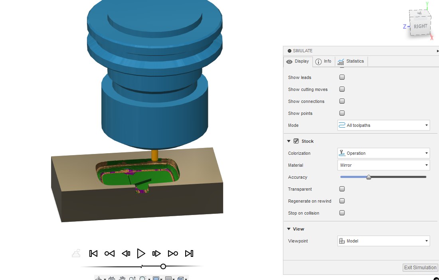This screenshot has width=439, height=280.
Task: Switch to the Display tab
Action: pyautogui.click(x=298, y=61)
